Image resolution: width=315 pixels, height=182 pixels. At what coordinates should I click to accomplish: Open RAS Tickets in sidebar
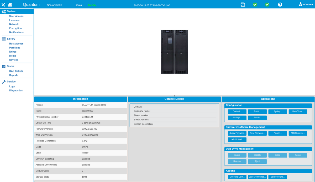tap(16, 71)
